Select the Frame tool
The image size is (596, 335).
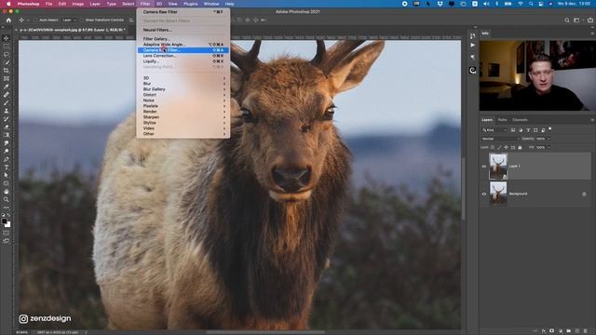click(x=7, y=78)
